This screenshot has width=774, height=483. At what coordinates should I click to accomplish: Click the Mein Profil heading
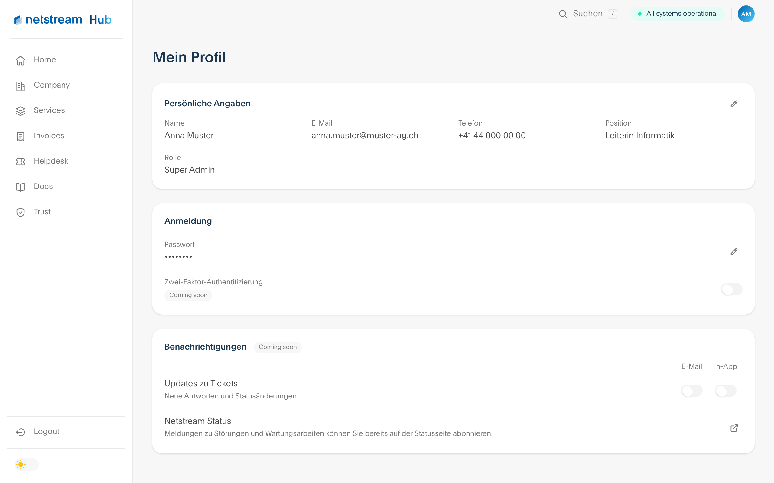tap(189, 57)
